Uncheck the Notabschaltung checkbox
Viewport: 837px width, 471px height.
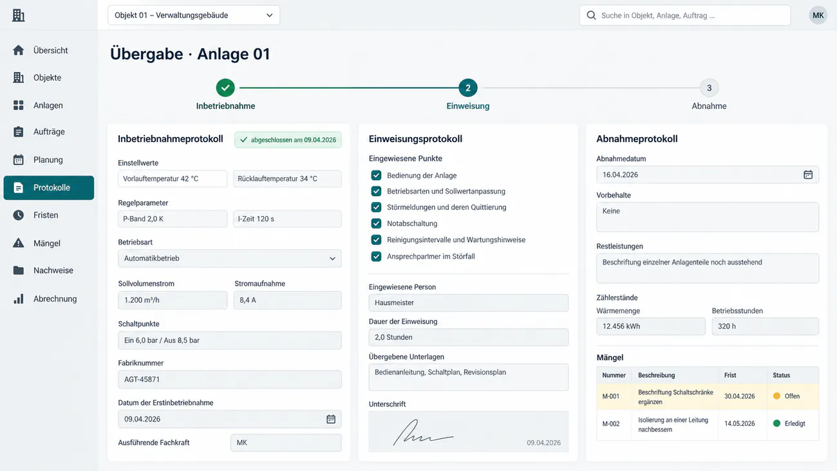pos(376,223)
